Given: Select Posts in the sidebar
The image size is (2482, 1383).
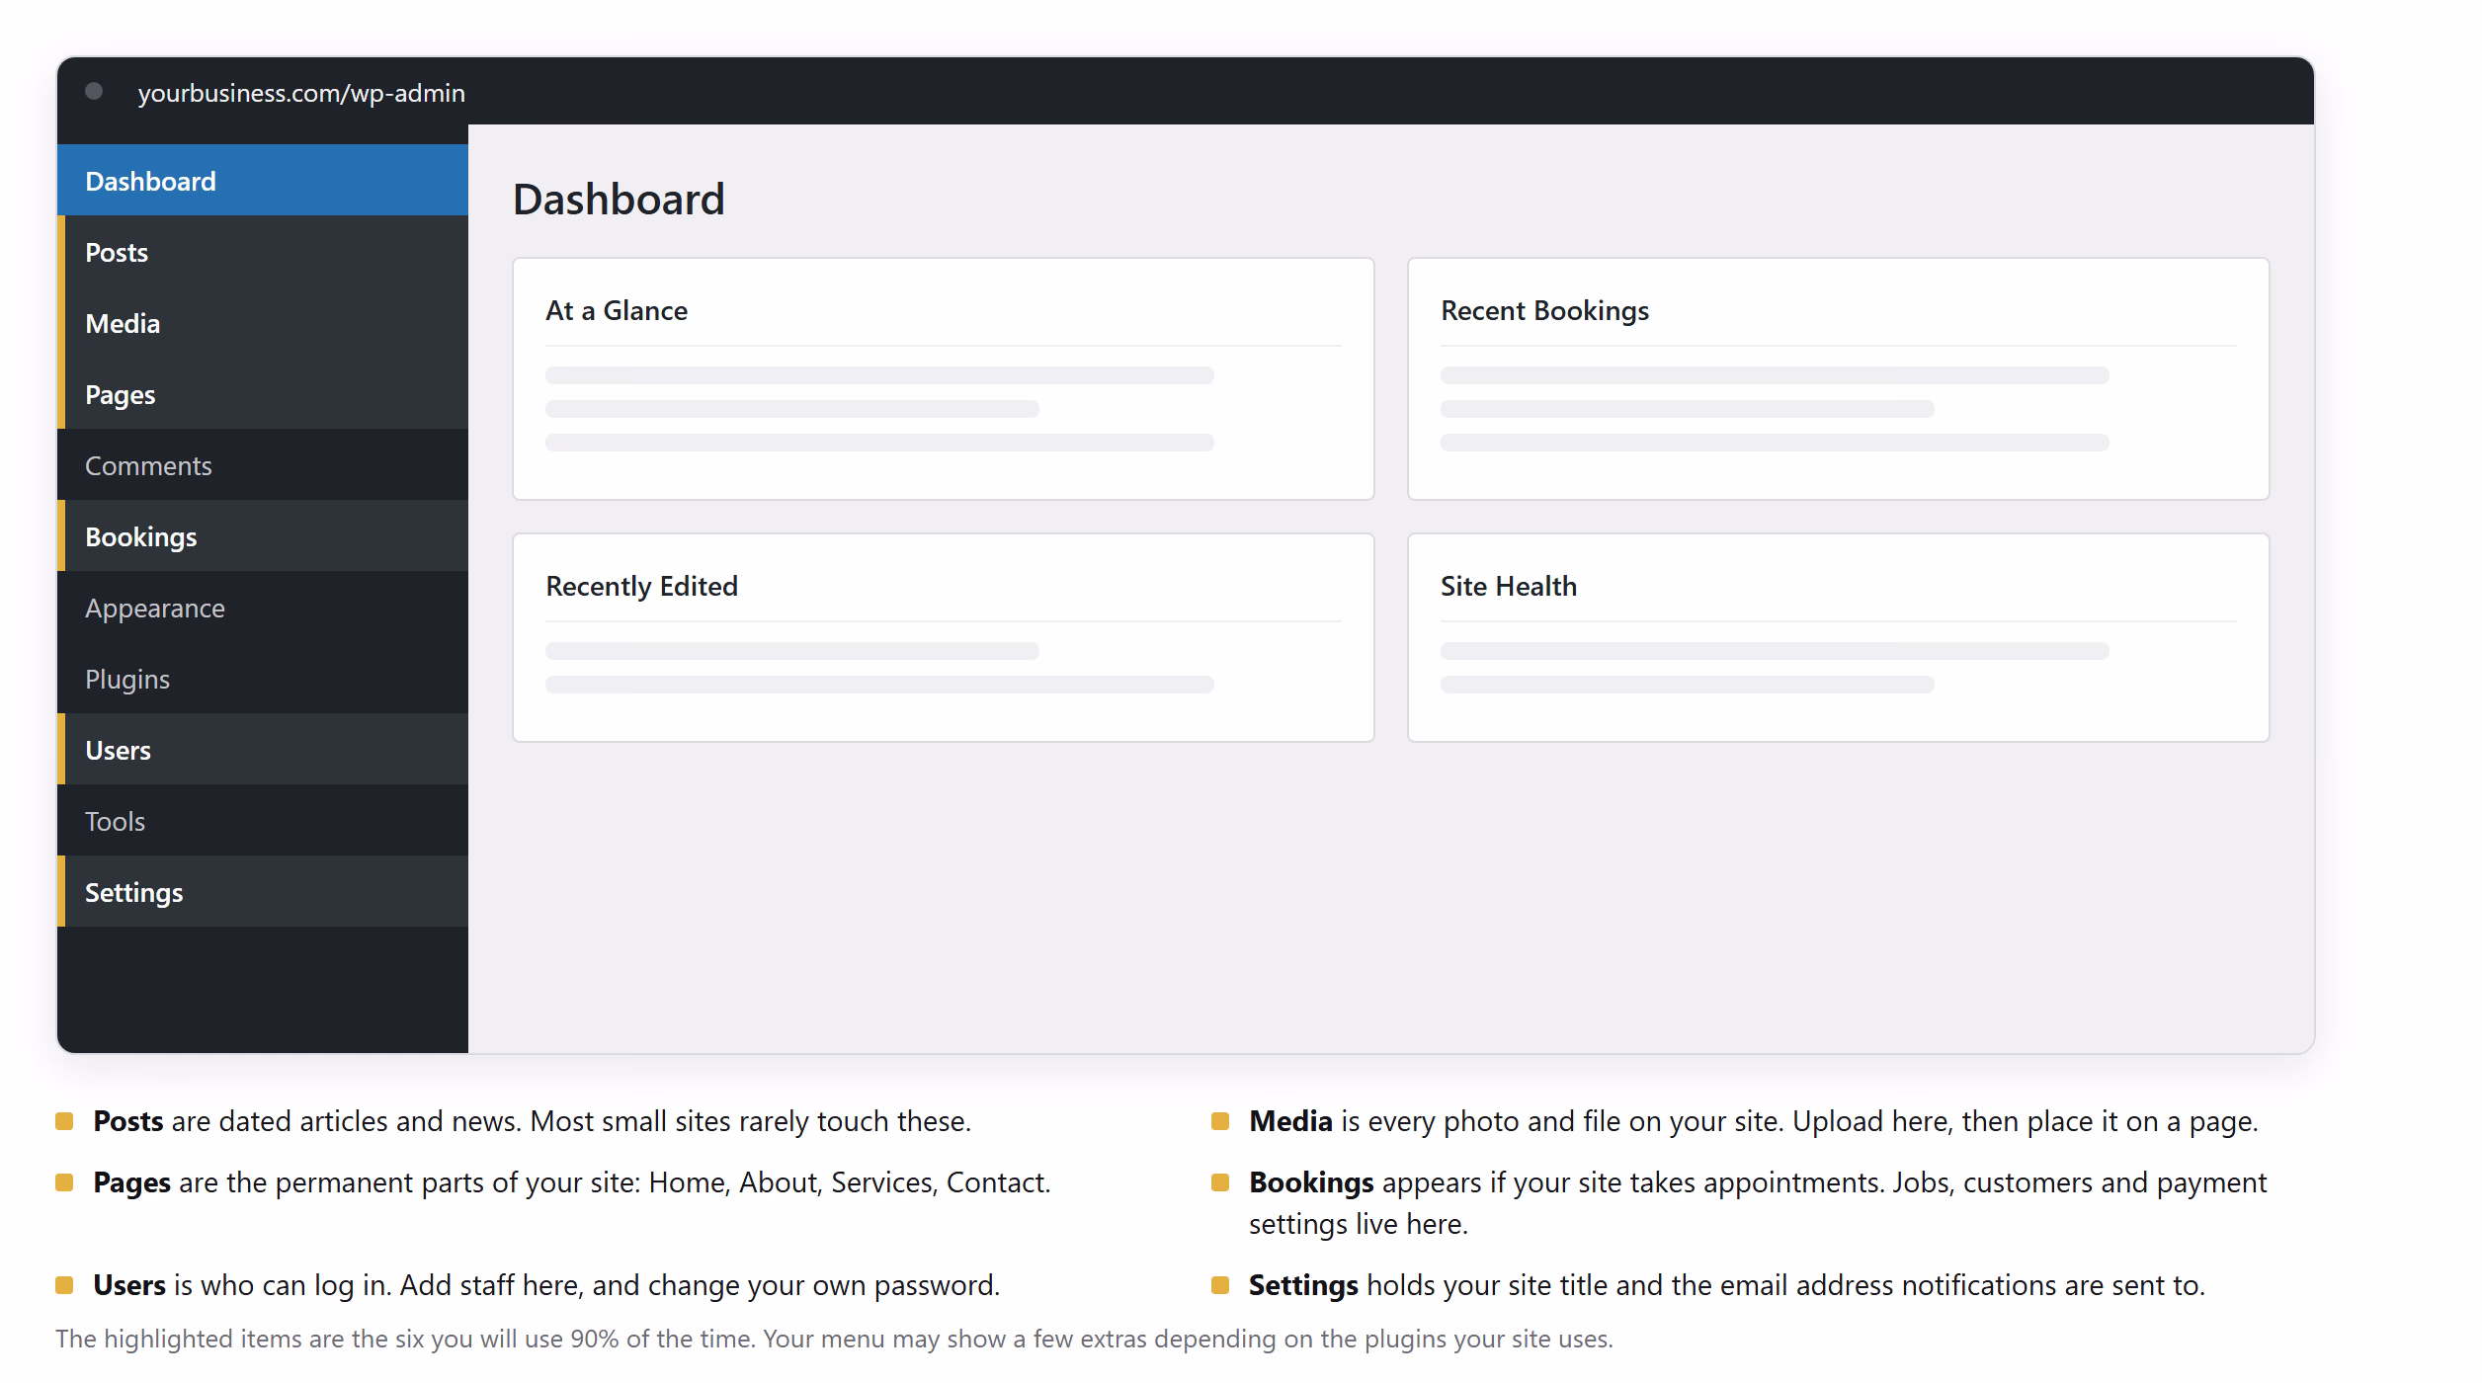Looking at the screenshot, I should (x=263, y=252).
